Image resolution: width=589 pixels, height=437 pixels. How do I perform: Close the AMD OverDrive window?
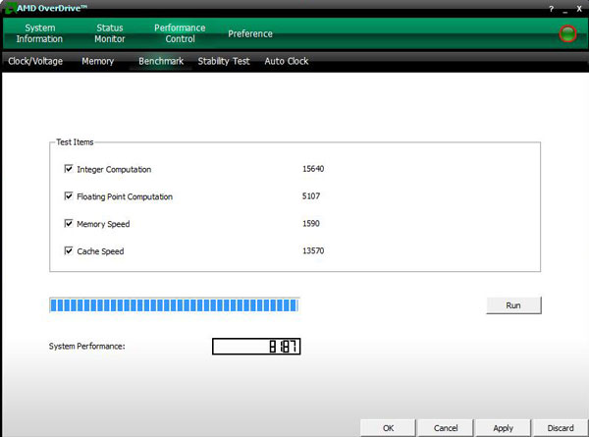coord(579,9)
